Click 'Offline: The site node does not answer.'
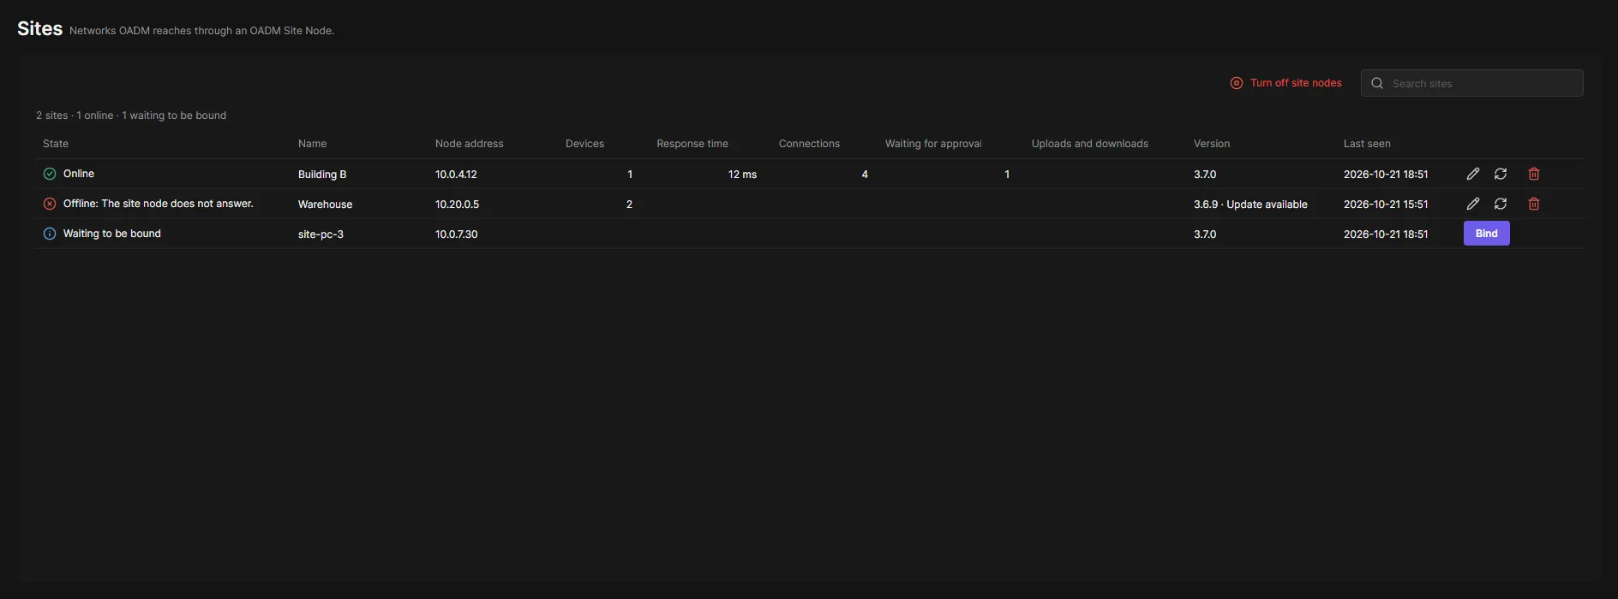 [159, 204]
